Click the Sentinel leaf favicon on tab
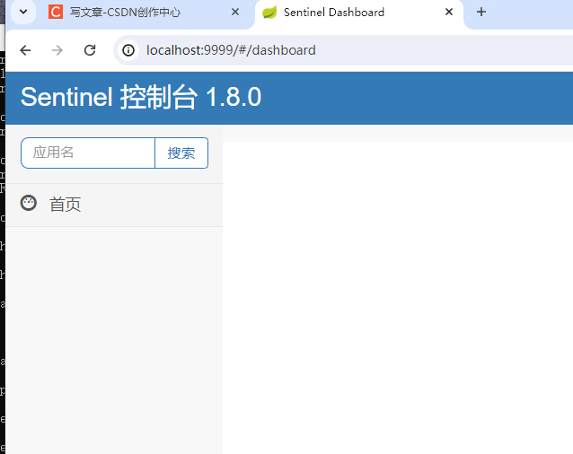The image size is (573, 454). 269,12
